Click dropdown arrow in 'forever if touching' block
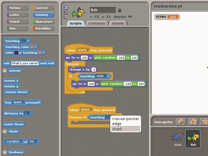208x156 pixels. pos(109,117)
